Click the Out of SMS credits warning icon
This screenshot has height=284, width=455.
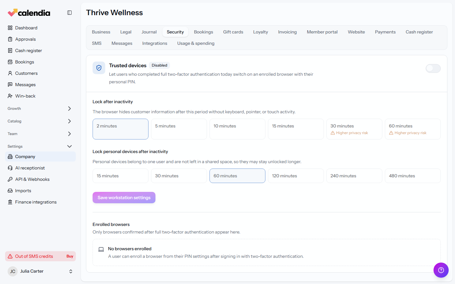(10, 256)
